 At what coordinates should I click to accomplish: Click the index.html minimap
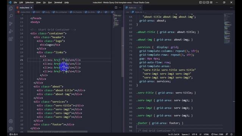117,21
